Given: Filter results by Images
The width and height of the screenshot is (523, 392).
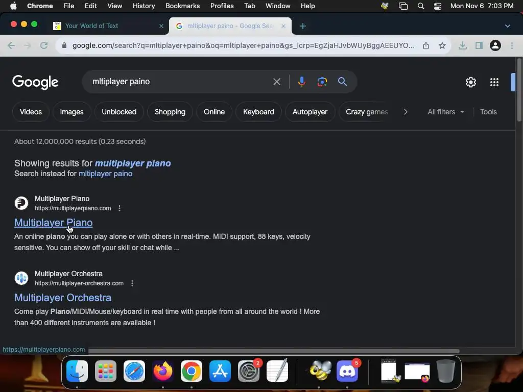Looking at the screenshot, I should [x=72, y=112].
